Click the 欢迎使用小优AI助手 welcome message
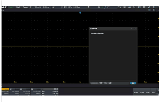Viewport: 159px width, 102px height. (97, 33)
